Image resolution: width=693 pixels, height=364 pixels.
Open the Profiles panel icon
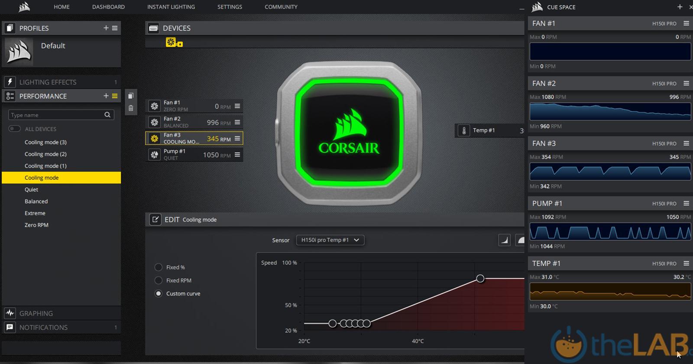point(10,28)
